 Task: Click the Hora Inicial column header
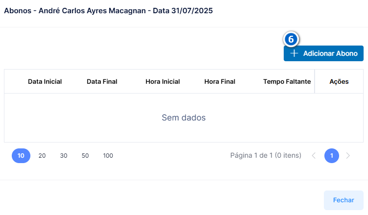click(x=163, y=82)
